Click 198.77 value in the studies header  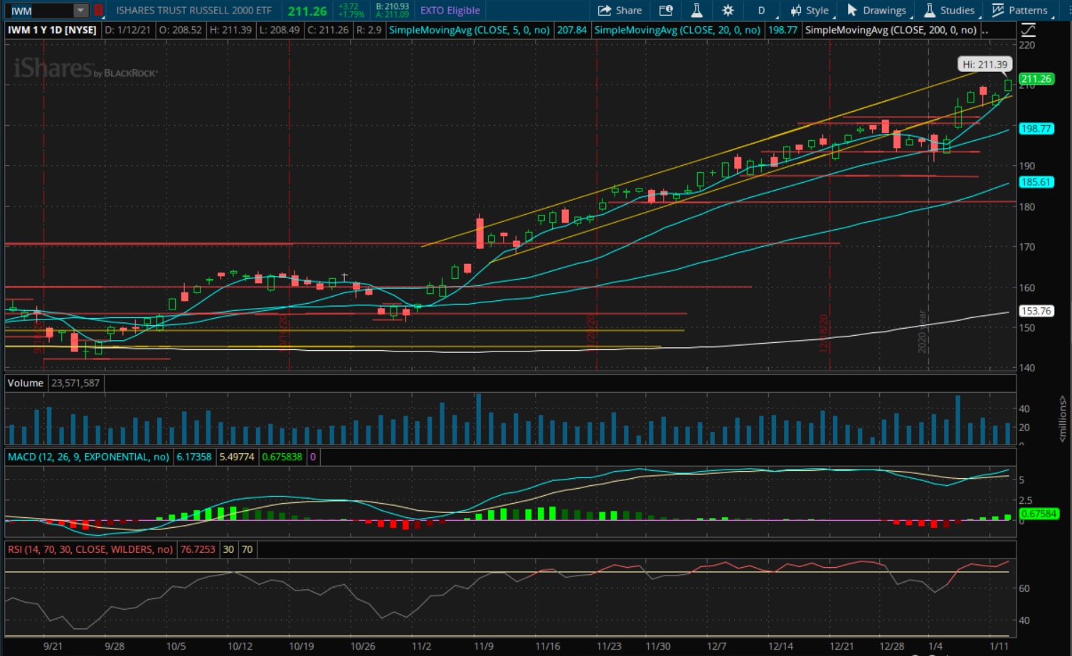pyautogui.click(x=782, y=30)
